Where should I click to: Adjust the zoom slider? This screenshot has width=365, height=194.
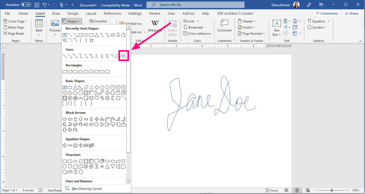click(x=332, y=190)
